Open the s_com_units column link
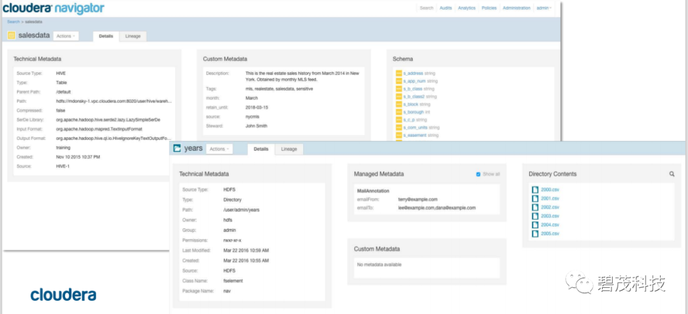 tap(416, 127)
